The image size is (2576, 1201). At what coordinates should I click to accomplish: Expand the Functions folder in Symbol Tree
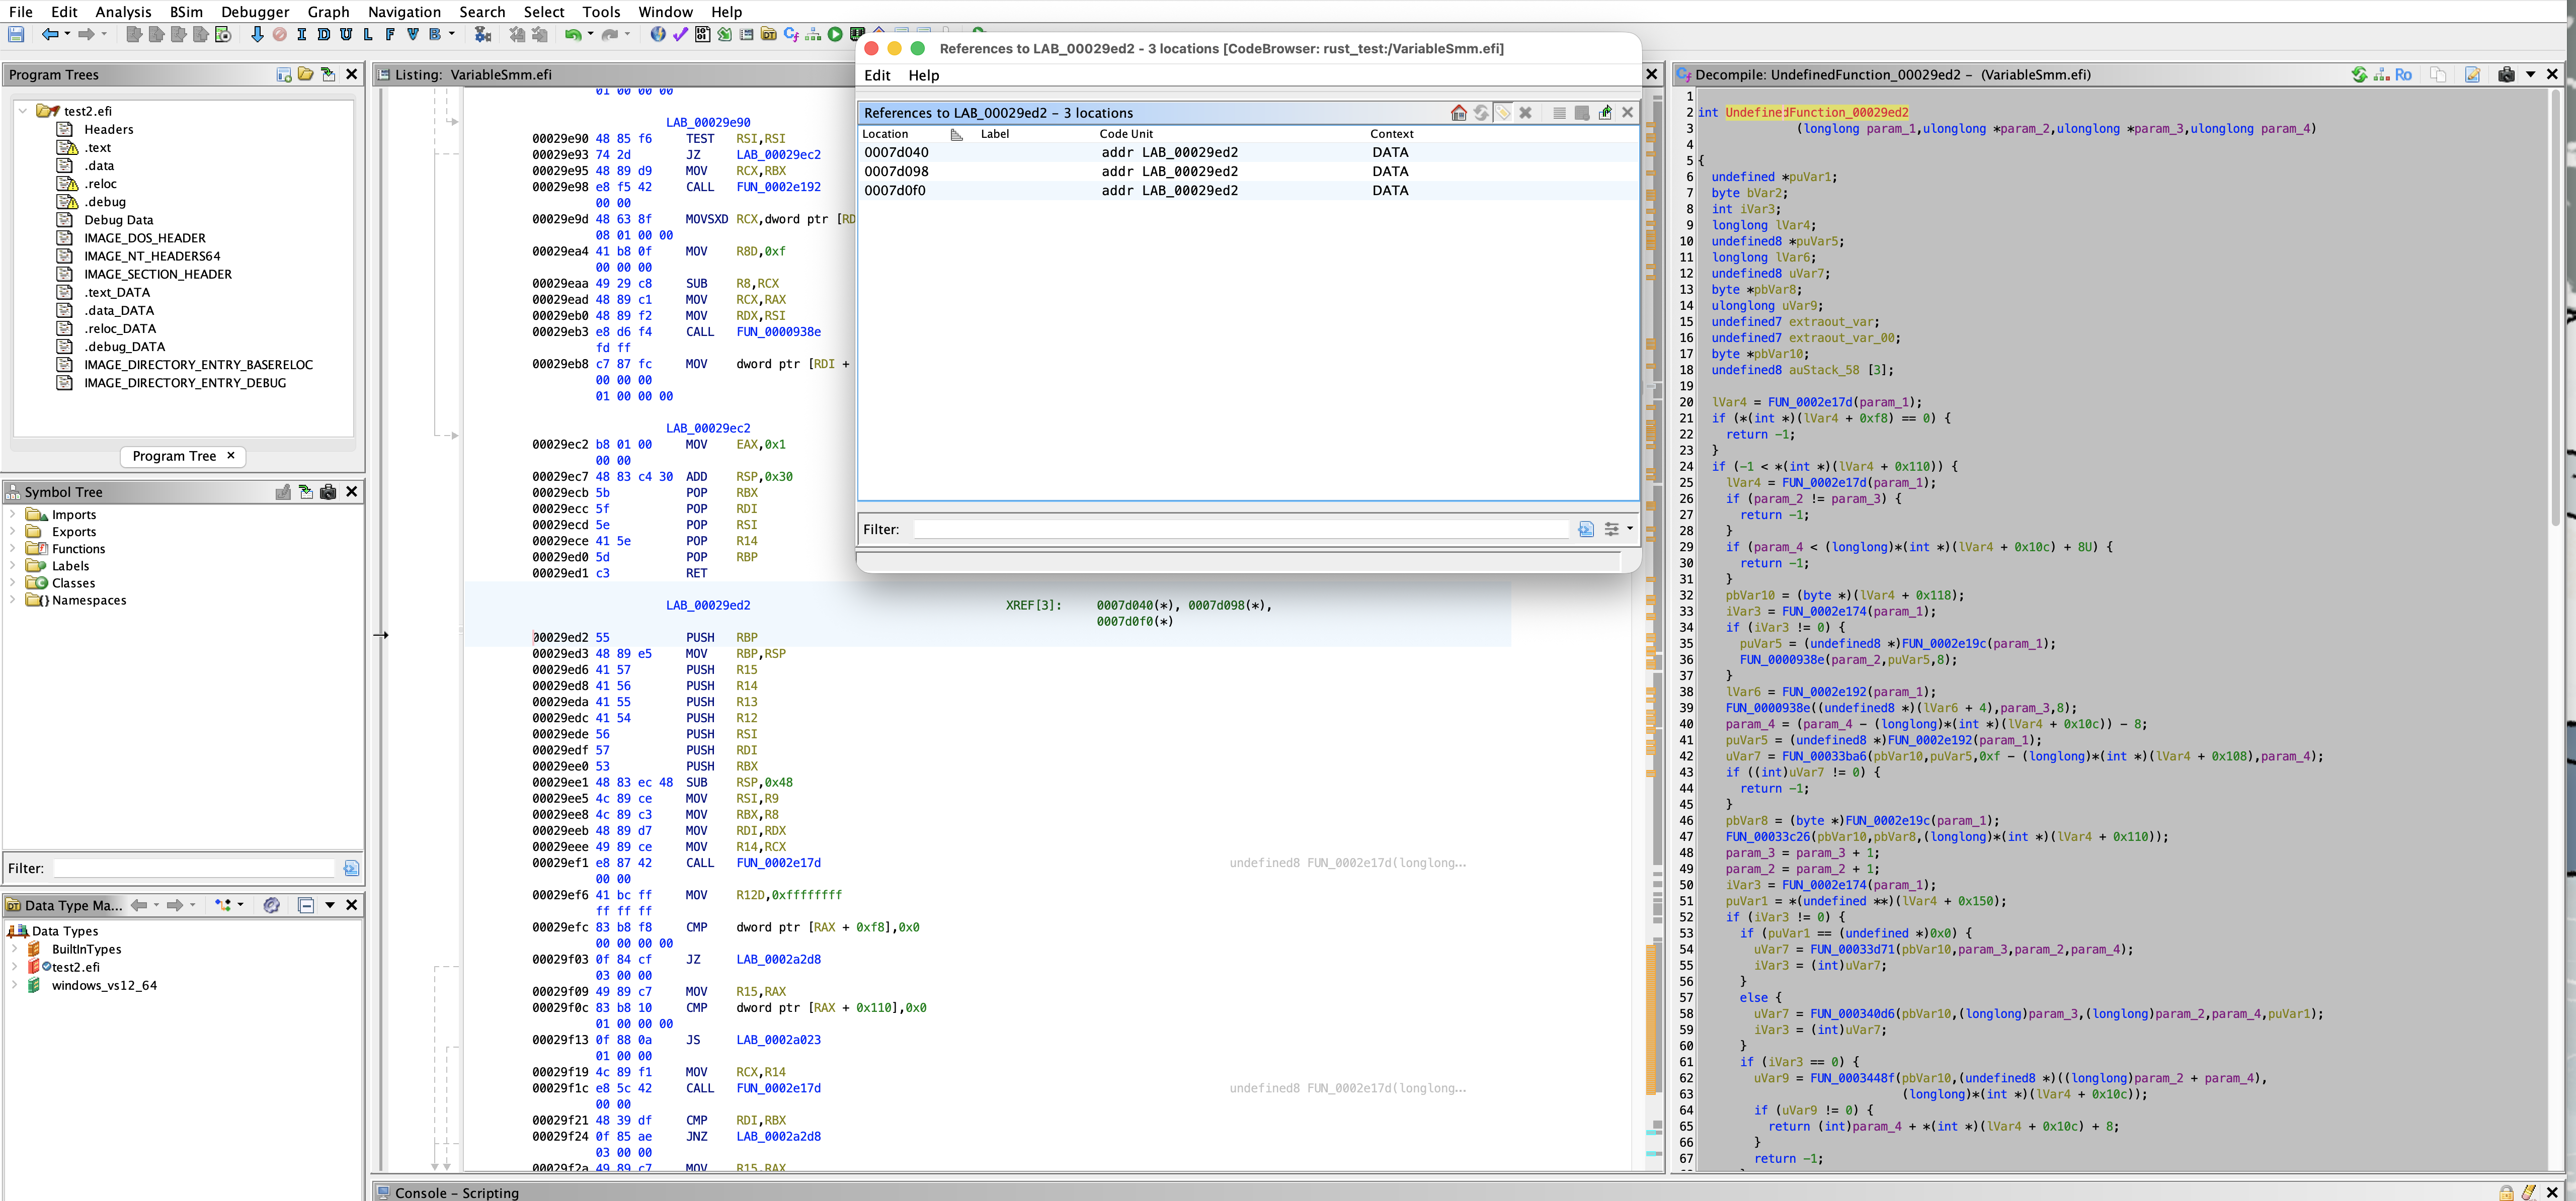click(x=12, y=549)
